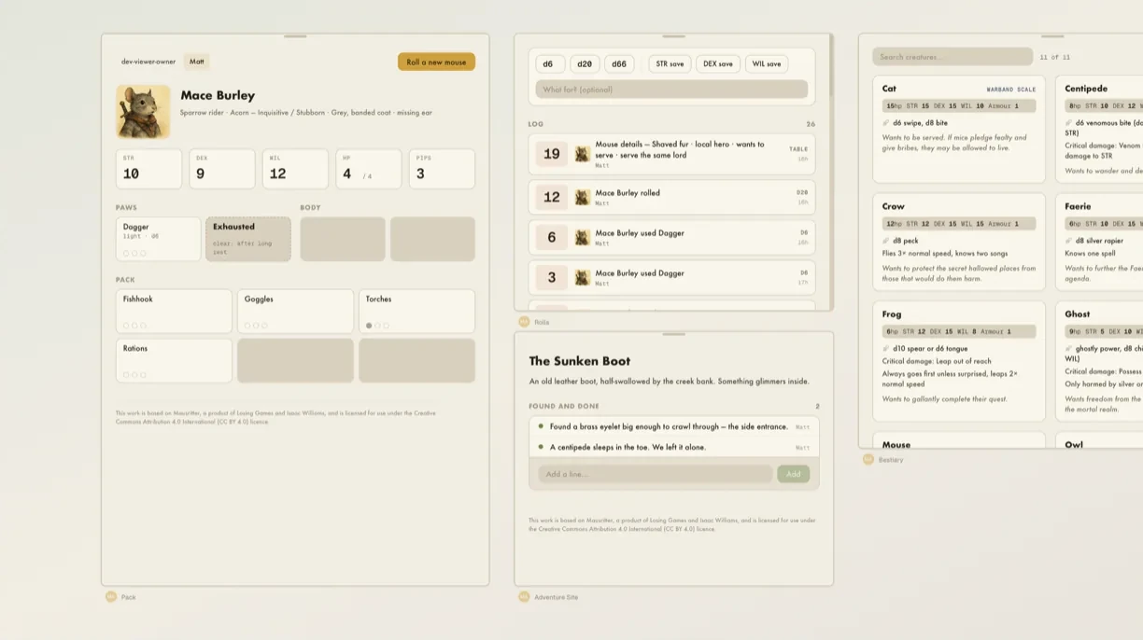The height and width of the screenshot is (640, 1143).
Task: Select the dev-viewer-owner tag
Action: [x=148, y=62]
